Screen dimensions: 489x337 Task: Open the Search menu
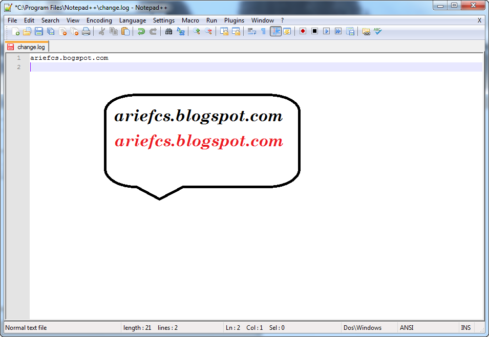click(50, 20)
